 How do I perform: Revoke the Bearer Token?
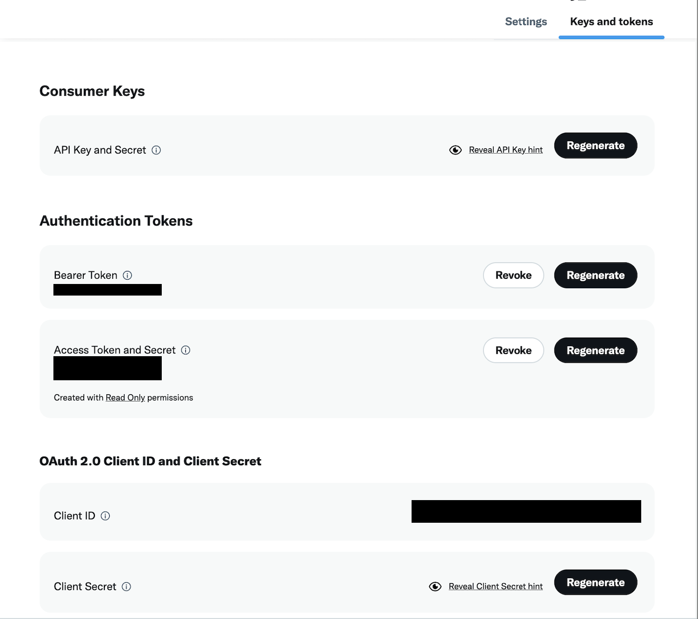click(x=514, y=275)
